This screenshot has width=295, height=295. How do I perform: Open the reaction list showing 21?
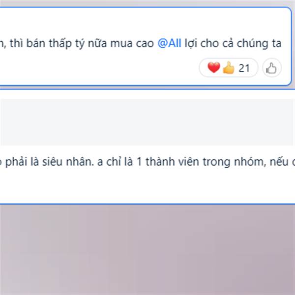click(x=229, y=68)
